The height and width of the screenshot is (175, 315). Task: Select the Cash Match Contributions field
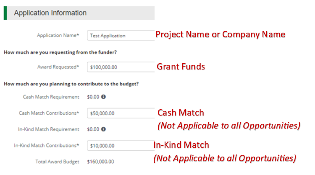tap(121, 113)
